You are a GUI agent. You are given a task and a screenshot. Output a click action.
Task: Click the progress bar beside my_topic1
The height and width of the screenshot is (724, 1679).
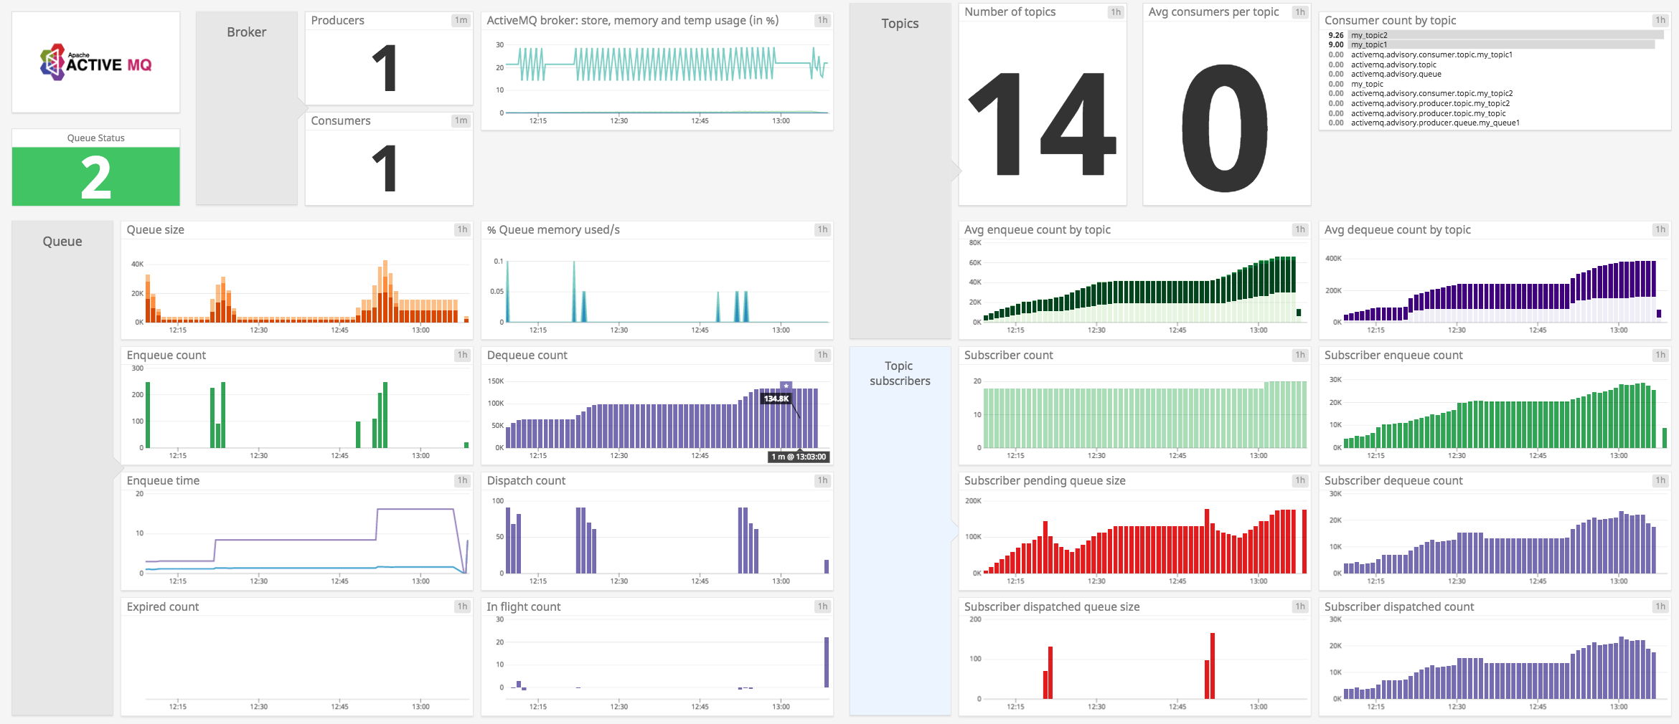click(x=1507, y=44)
